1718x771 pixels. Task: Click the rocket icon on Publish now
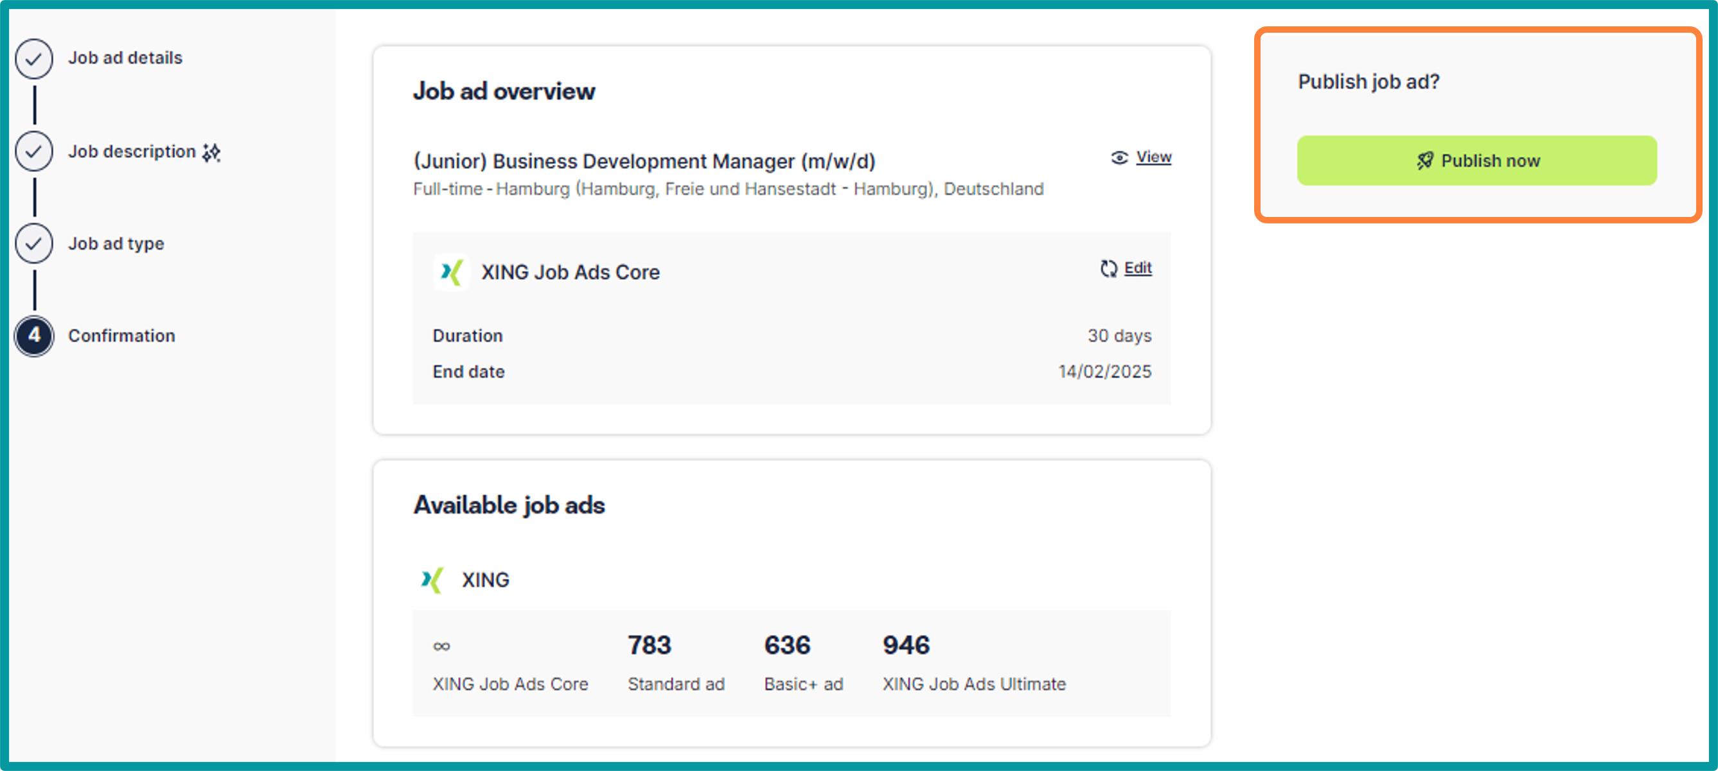pyautogui.click(x=1424, y=160)
